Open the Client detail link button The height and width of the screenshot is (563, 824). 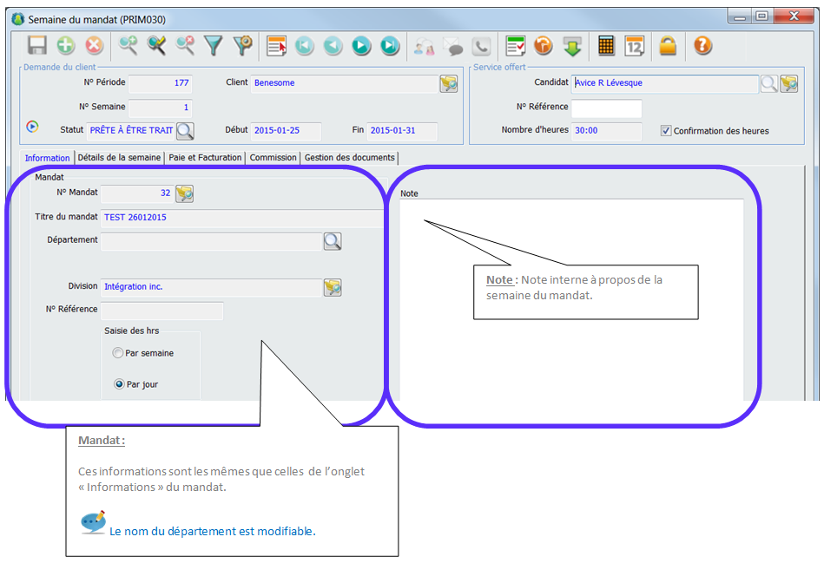(x=448, y=83)
